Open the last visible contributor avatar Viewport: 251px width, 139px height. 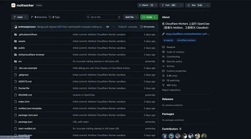coord(204,136)
